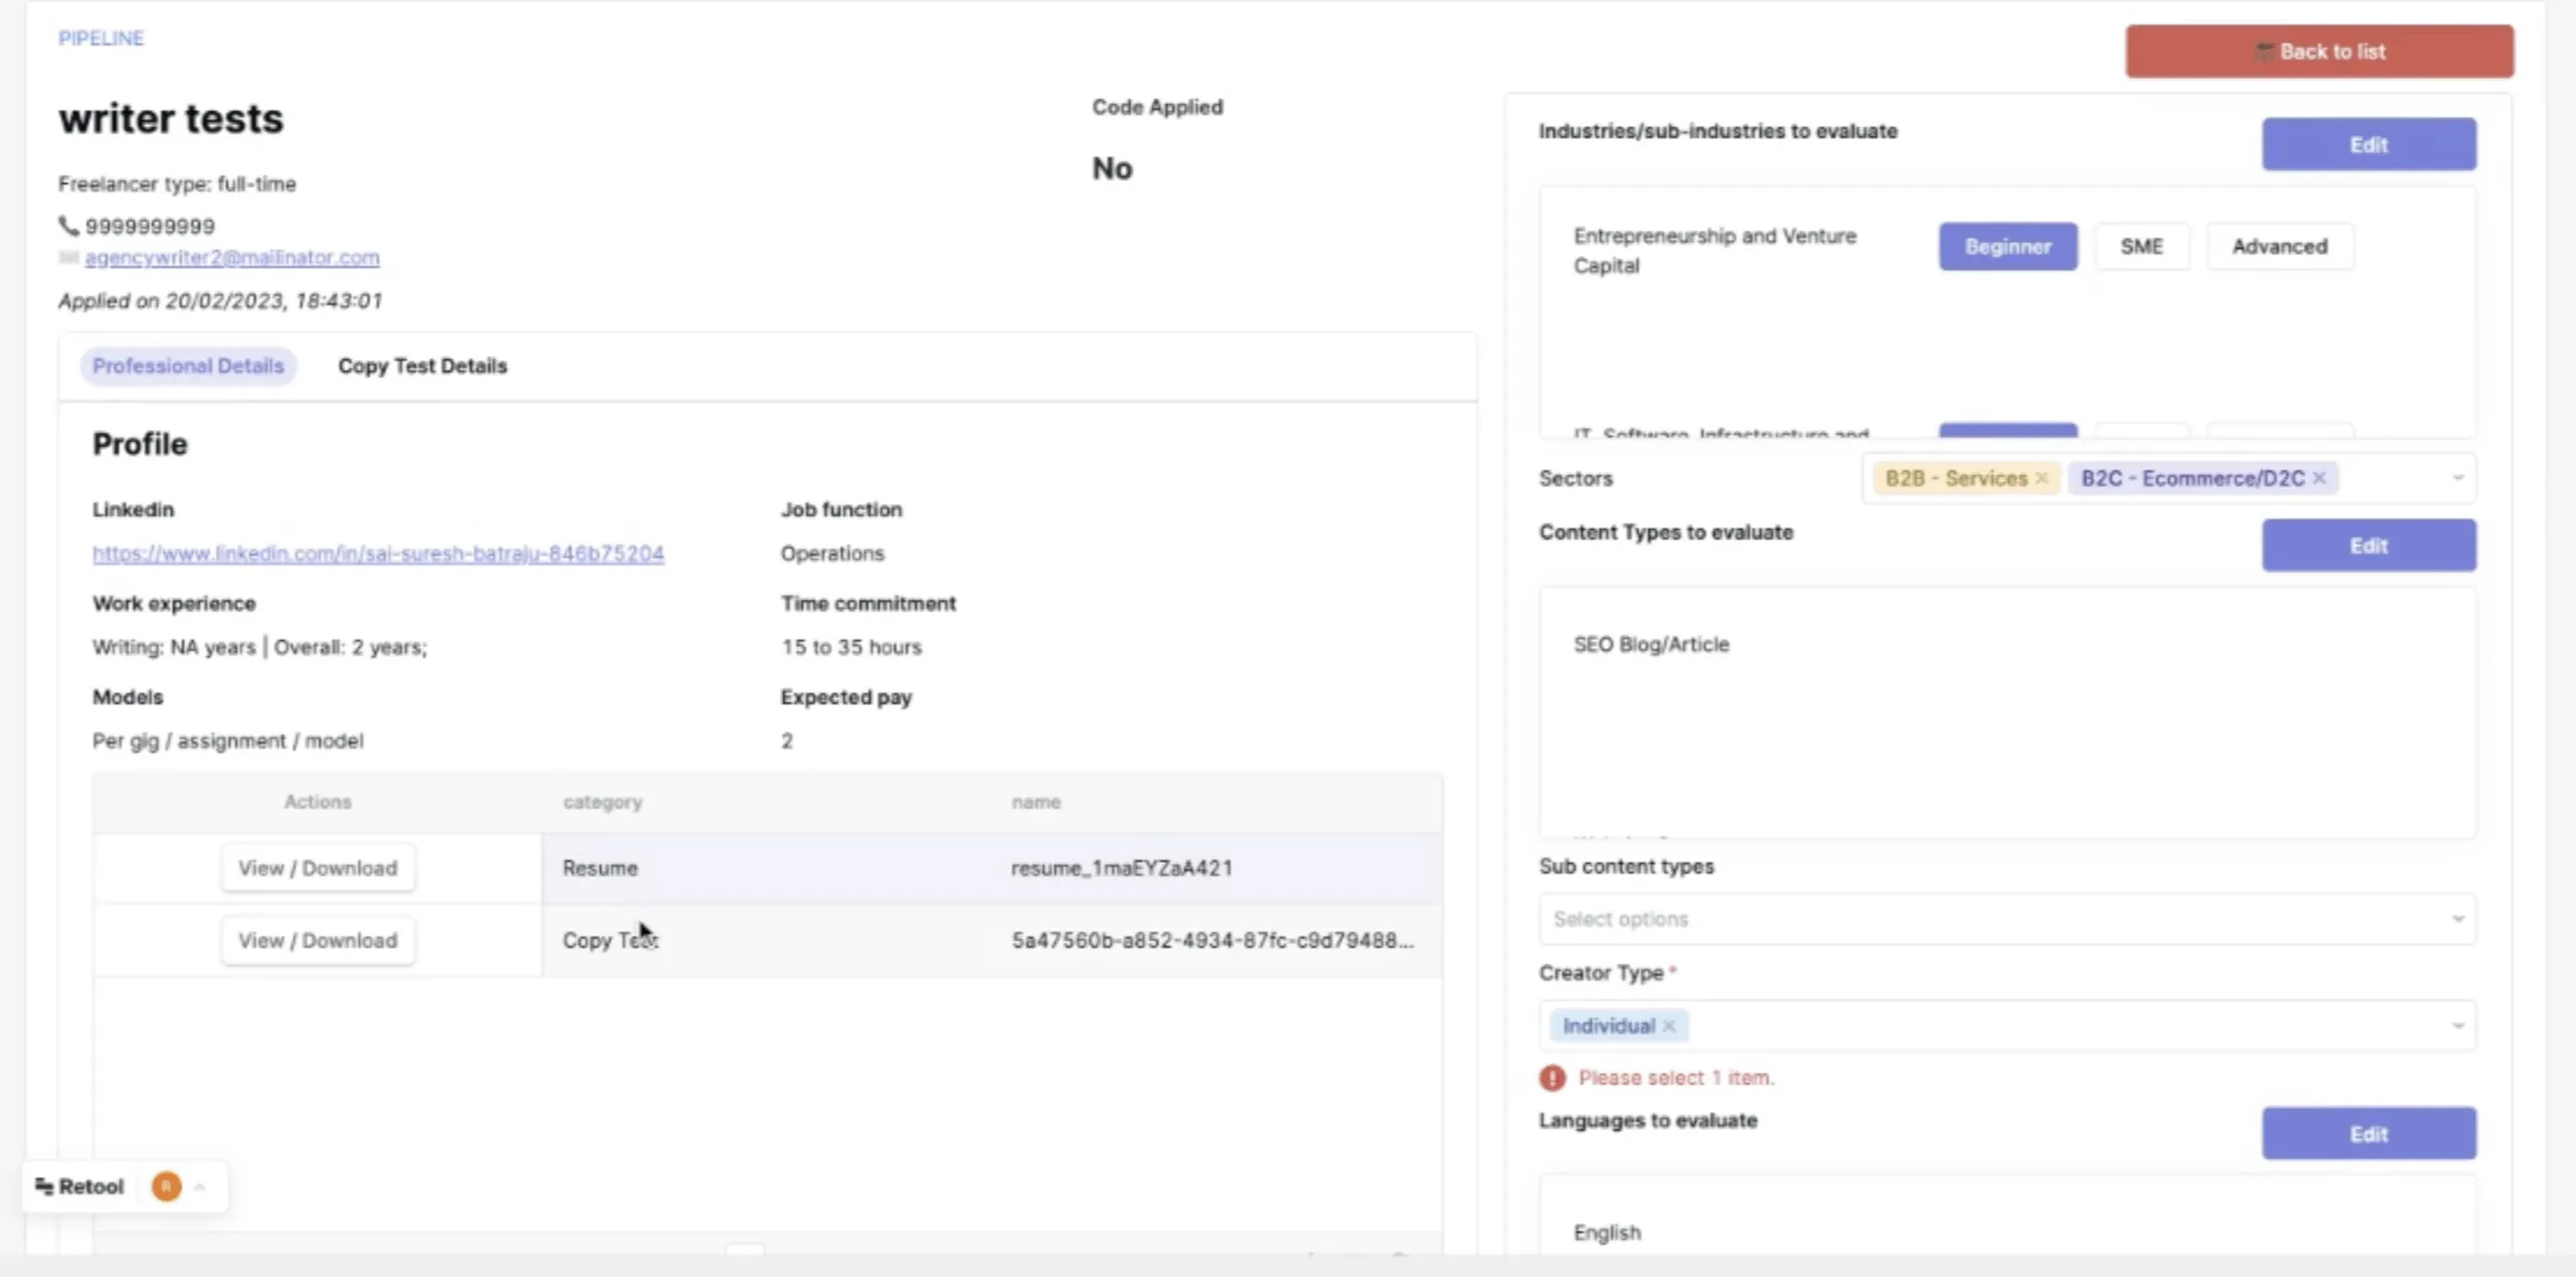
Task: Click the English language entry
Action: (x=1607, y=1233)
